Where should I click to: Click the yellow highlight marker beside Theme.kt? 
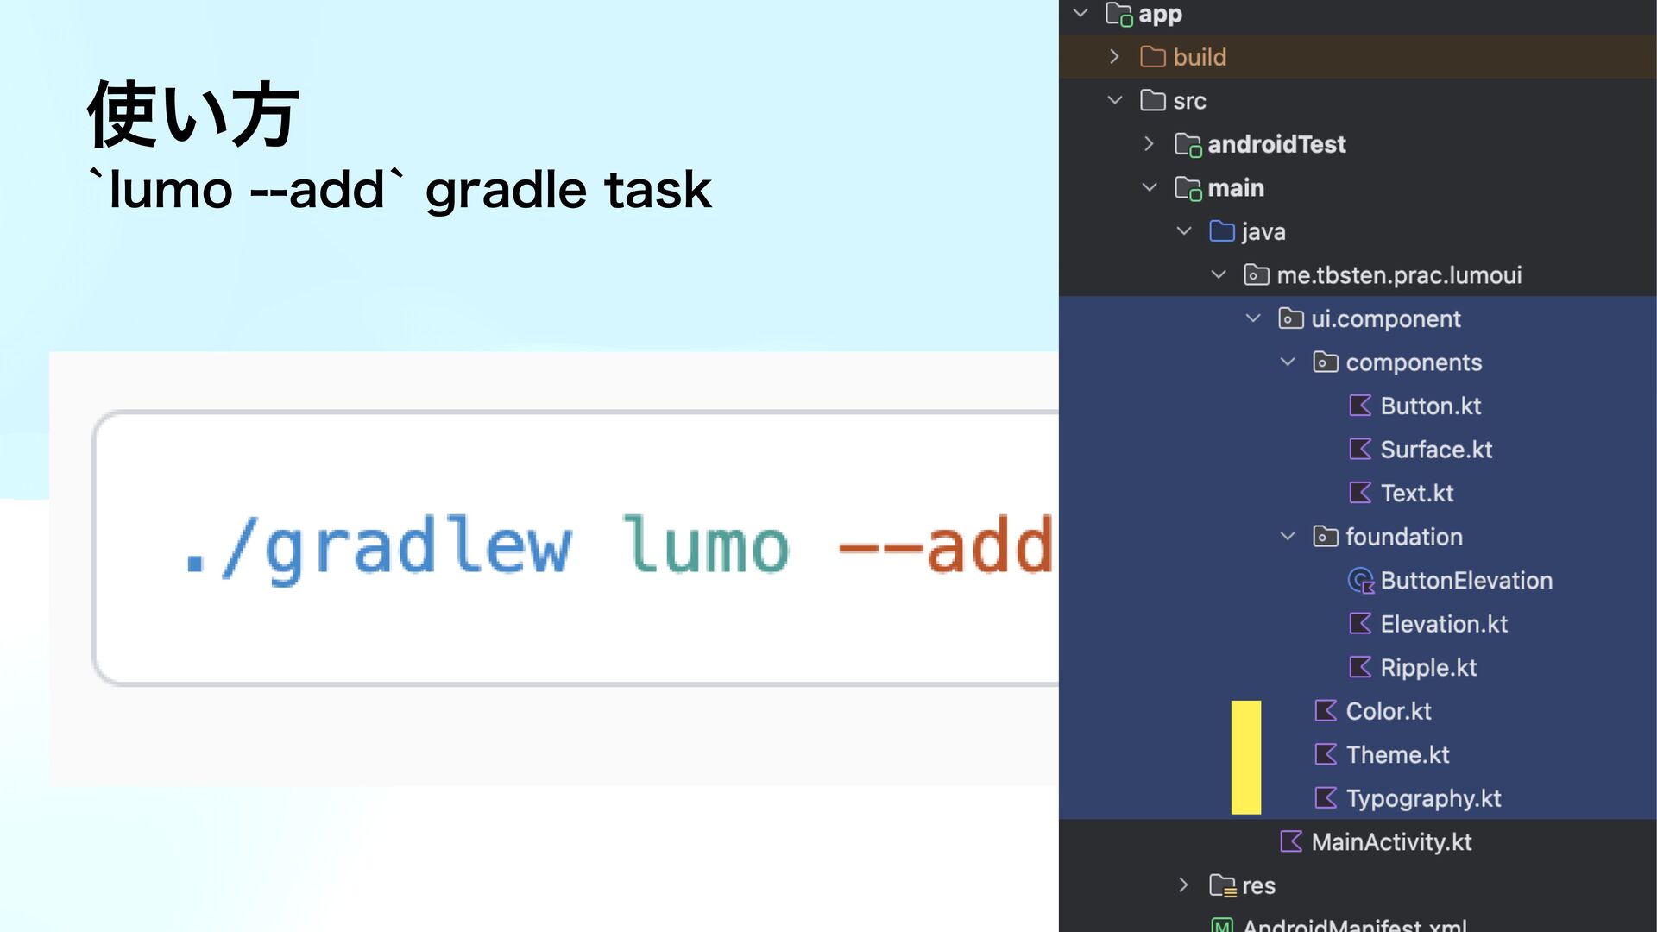(1245, 757)
